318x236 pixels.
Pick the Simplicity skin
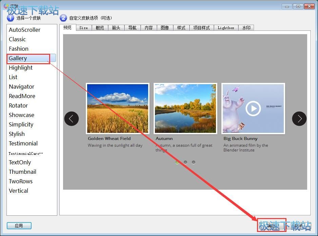32,124
